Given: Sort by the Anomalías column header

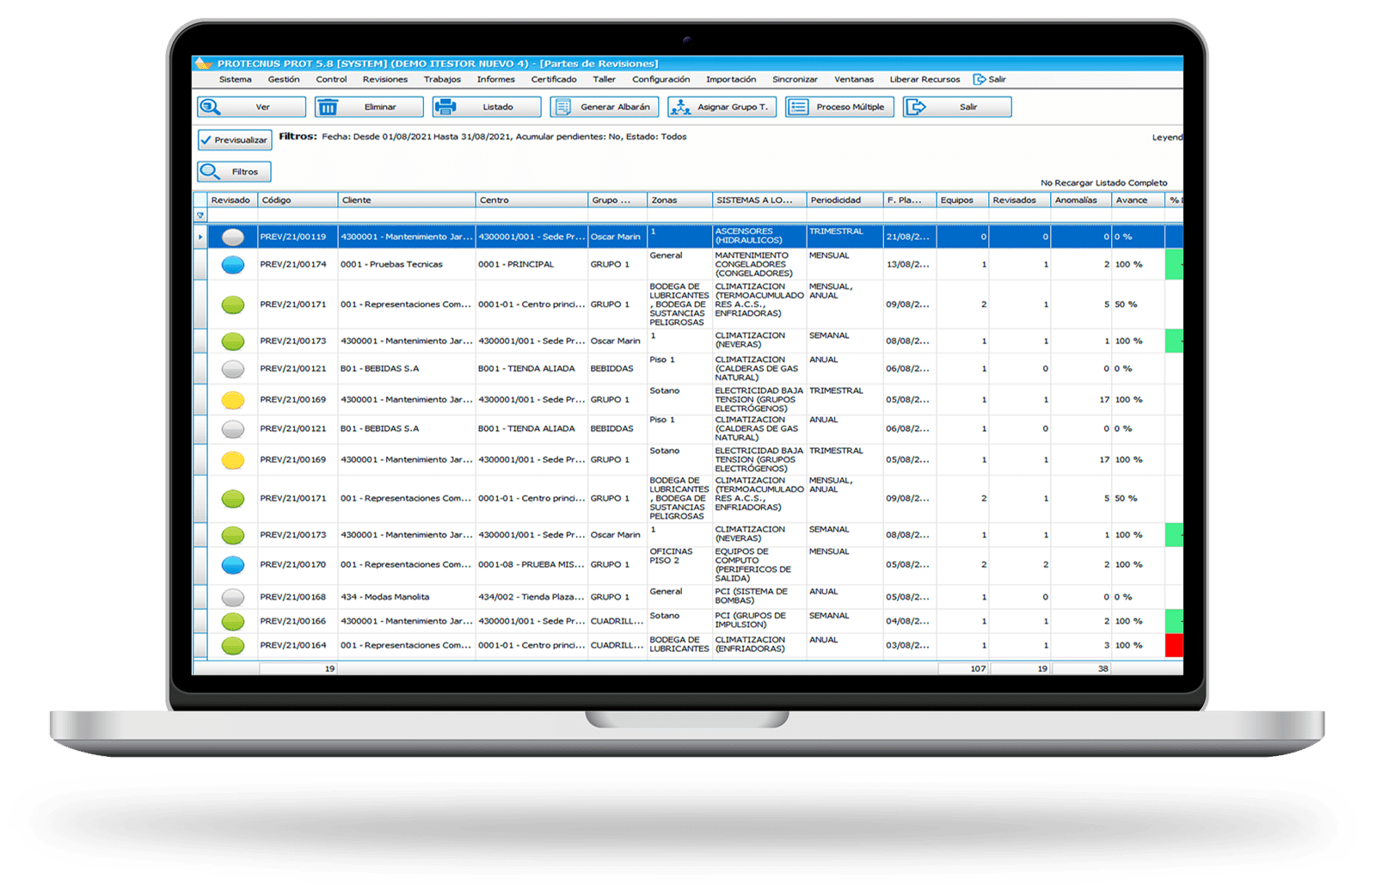Looking at the screenshot, I should [1080, 200].
